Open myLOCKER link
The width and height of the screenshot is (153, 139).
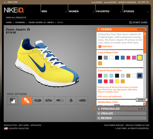click(x=97, y=2)
